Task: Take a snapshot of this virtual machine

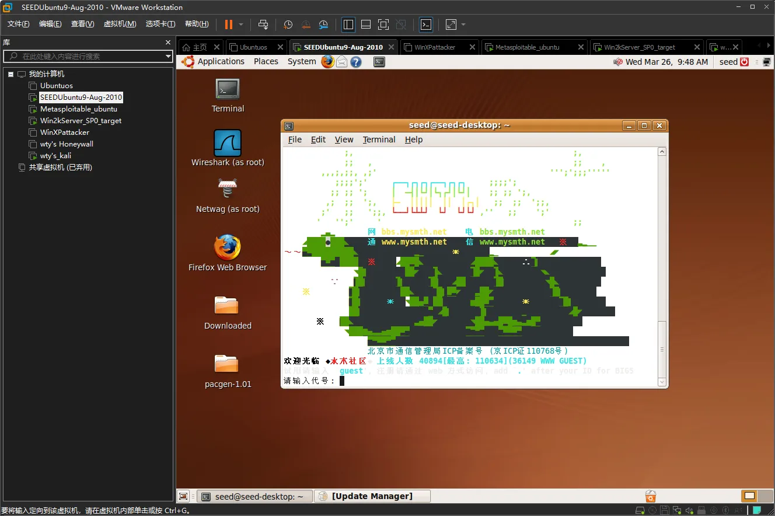Action: coord(288,25)
